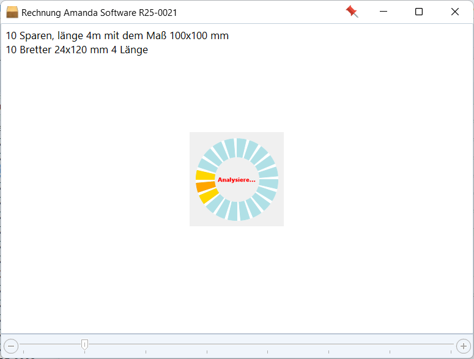Image resolution: width=474 pixels, height=359 pixels.
Task: Click the zoom slider thumb
Action: pos(84,344)
